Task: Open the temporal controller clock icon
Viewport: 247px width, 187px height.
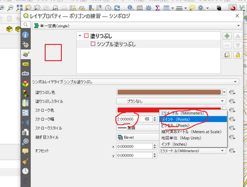Action: (108, 8)
